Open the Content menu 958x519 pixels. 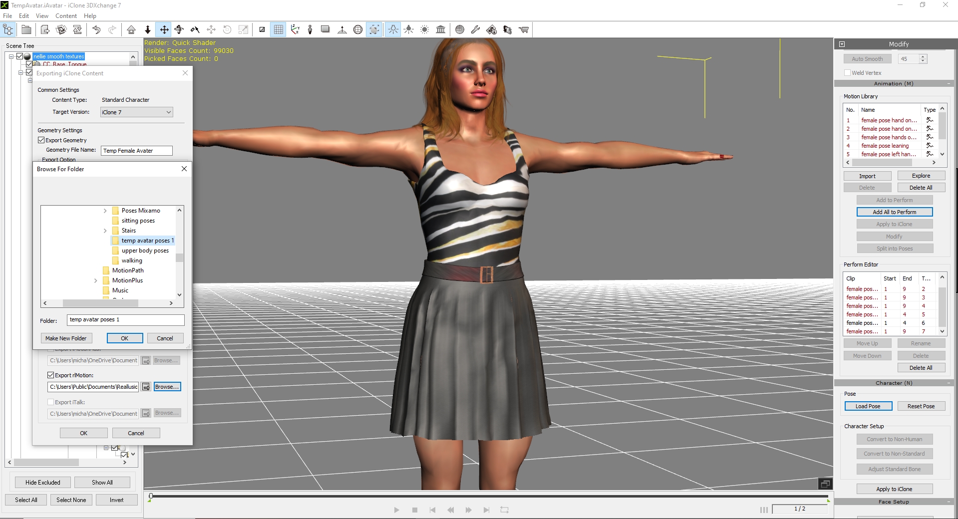coord(66,15)
